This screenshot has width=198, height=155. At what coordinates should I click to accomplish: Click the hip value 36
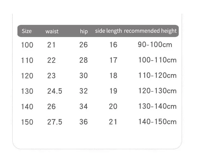tap(83, 122)
